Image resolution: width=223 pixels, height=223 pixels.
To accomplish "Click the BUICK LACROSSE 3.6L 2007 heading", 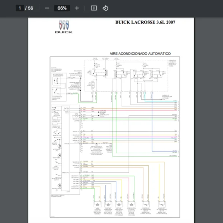I will 145,22.
